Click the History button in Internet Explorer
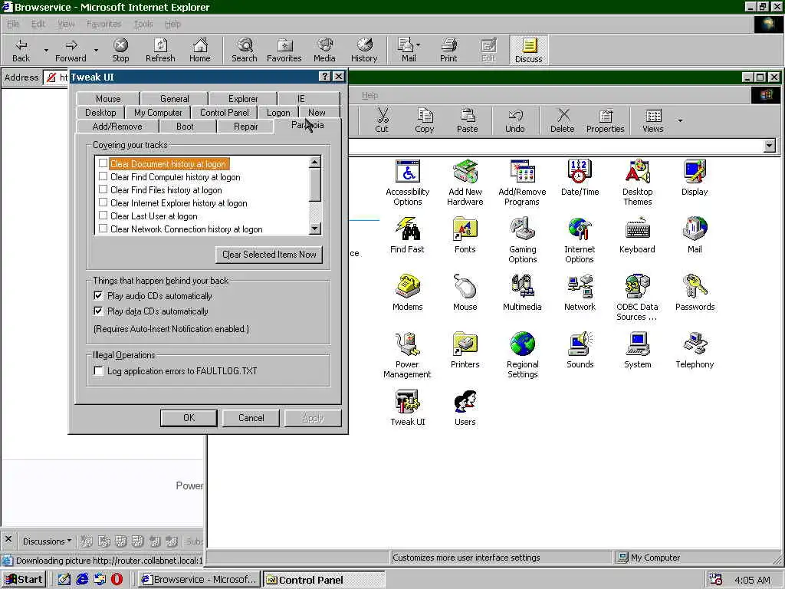Viewport: 785px width, 589px height. click(x=364, y=50)
